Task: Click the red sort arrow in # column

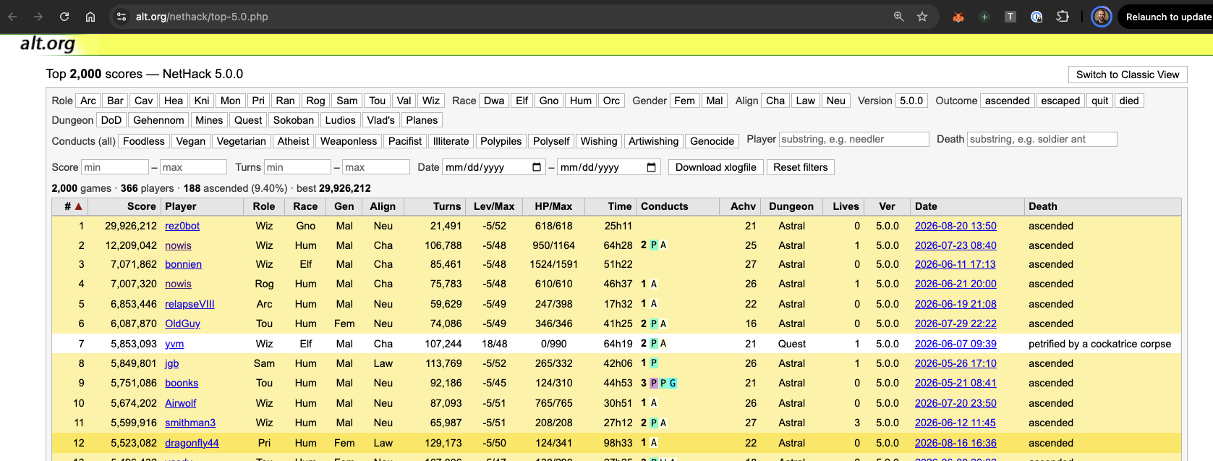Action: (79, 206)
